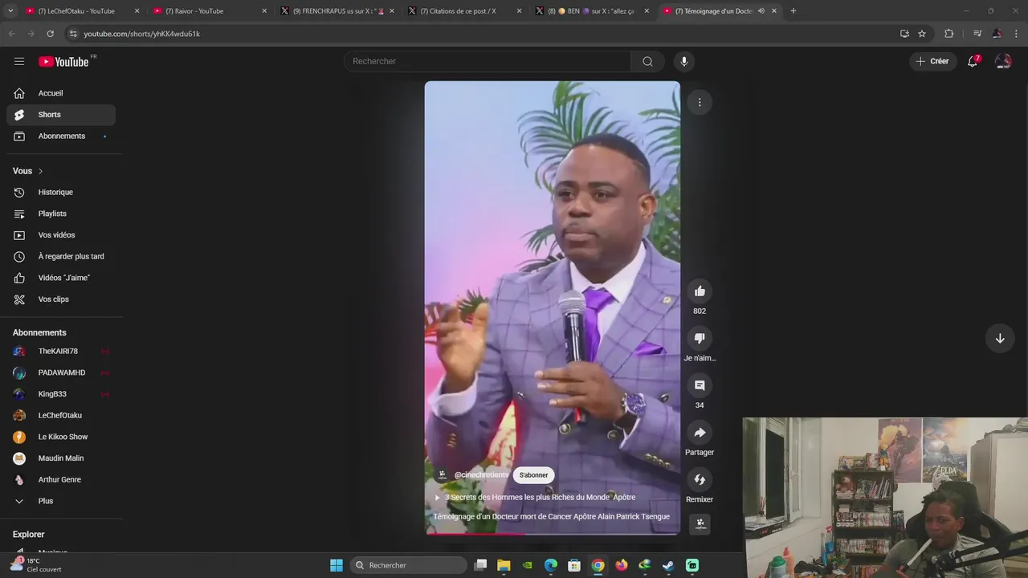Open À regarder plus tard
This screenshot has height=578, width=1028.
point(61,257)
